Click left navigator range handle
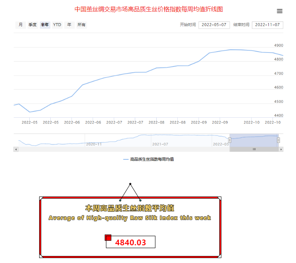 230,140
